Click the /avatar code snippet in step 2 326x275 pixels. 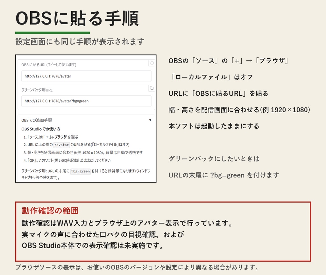[61, 145]
